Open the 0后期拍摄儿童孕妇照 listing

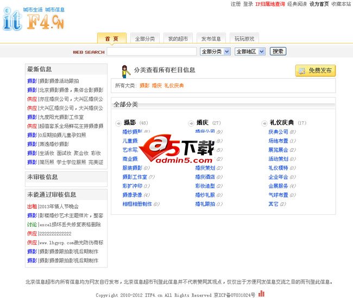point(62,135)
